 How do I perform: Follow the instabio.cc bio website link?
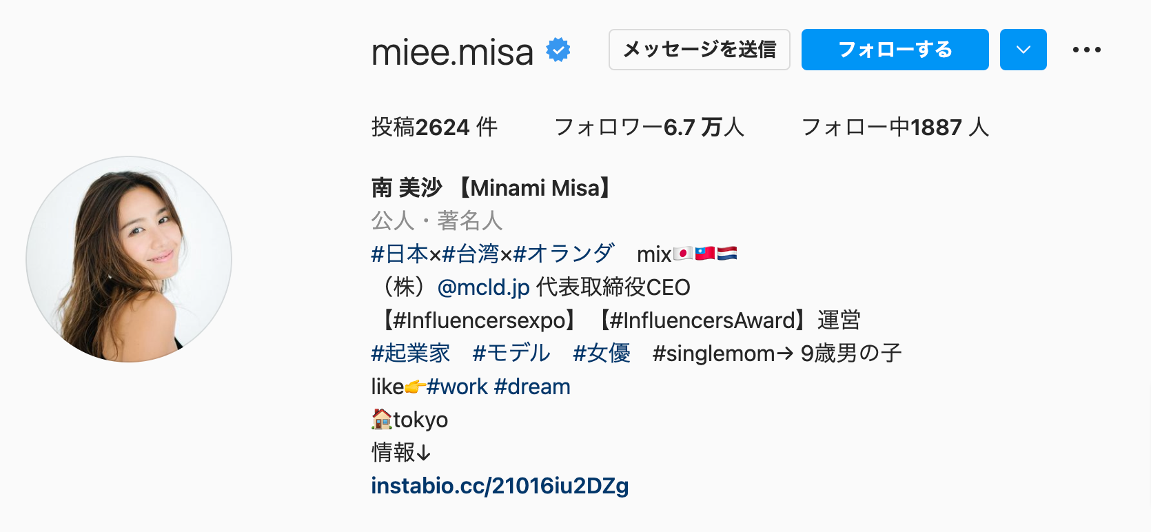(500, 486)
